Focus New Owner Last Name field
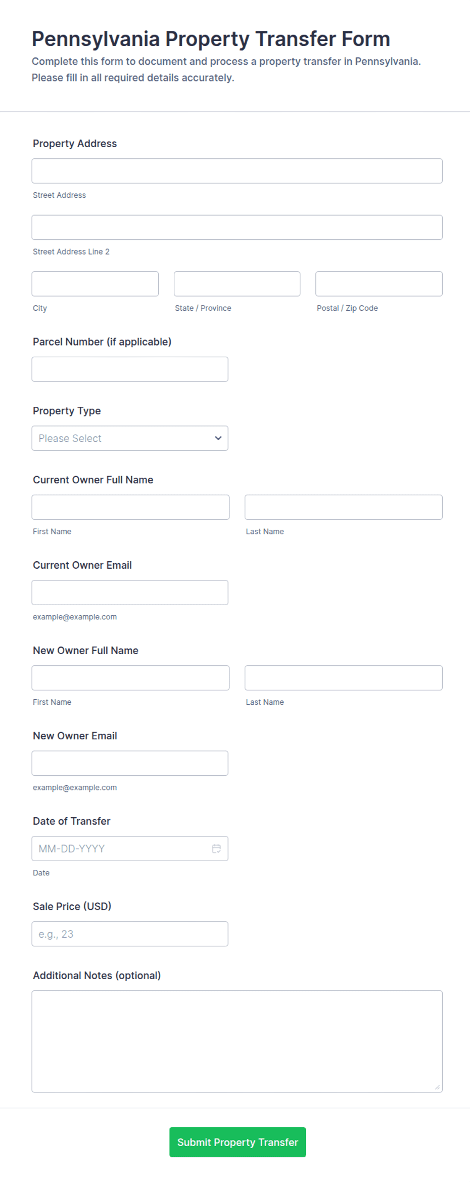Screen dimensions: 470x1182 point(344,678)
